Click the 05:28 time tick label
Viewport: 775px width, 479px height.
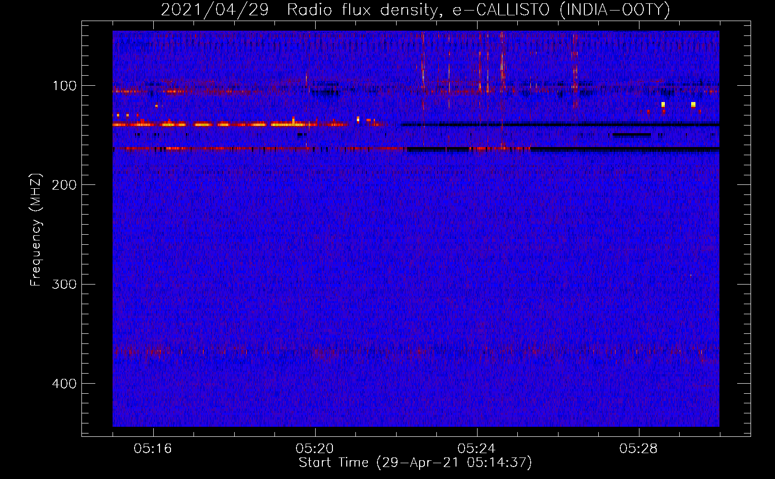pos(638,448)
